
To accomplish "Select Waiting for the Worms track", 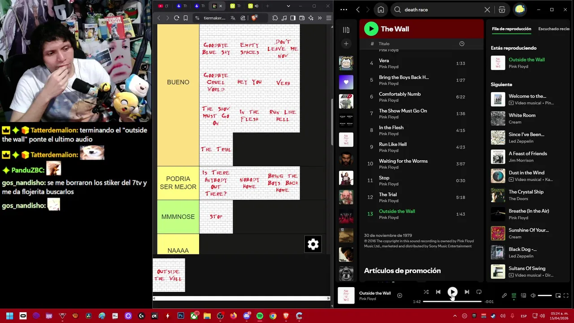I will (x=422, y=164).
